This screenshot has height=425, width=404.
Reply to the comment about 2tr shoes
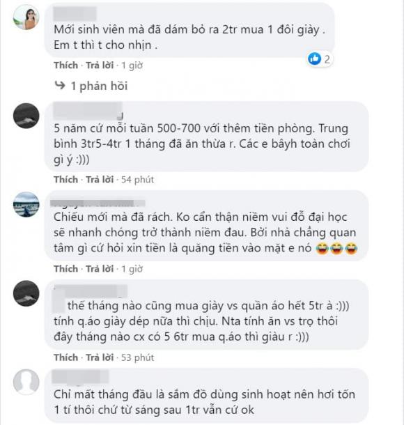[100, 65]
